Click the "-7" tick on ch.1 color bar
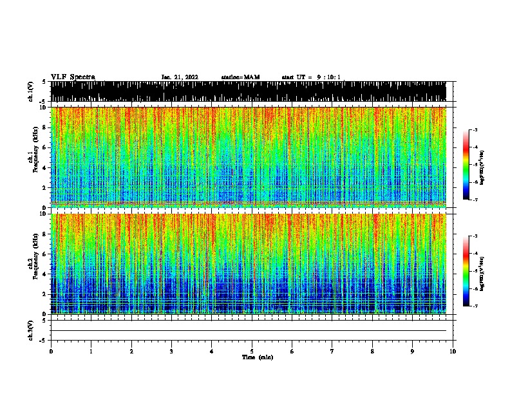The height and width of the screenshot is (394, 510). pos(475,200)
